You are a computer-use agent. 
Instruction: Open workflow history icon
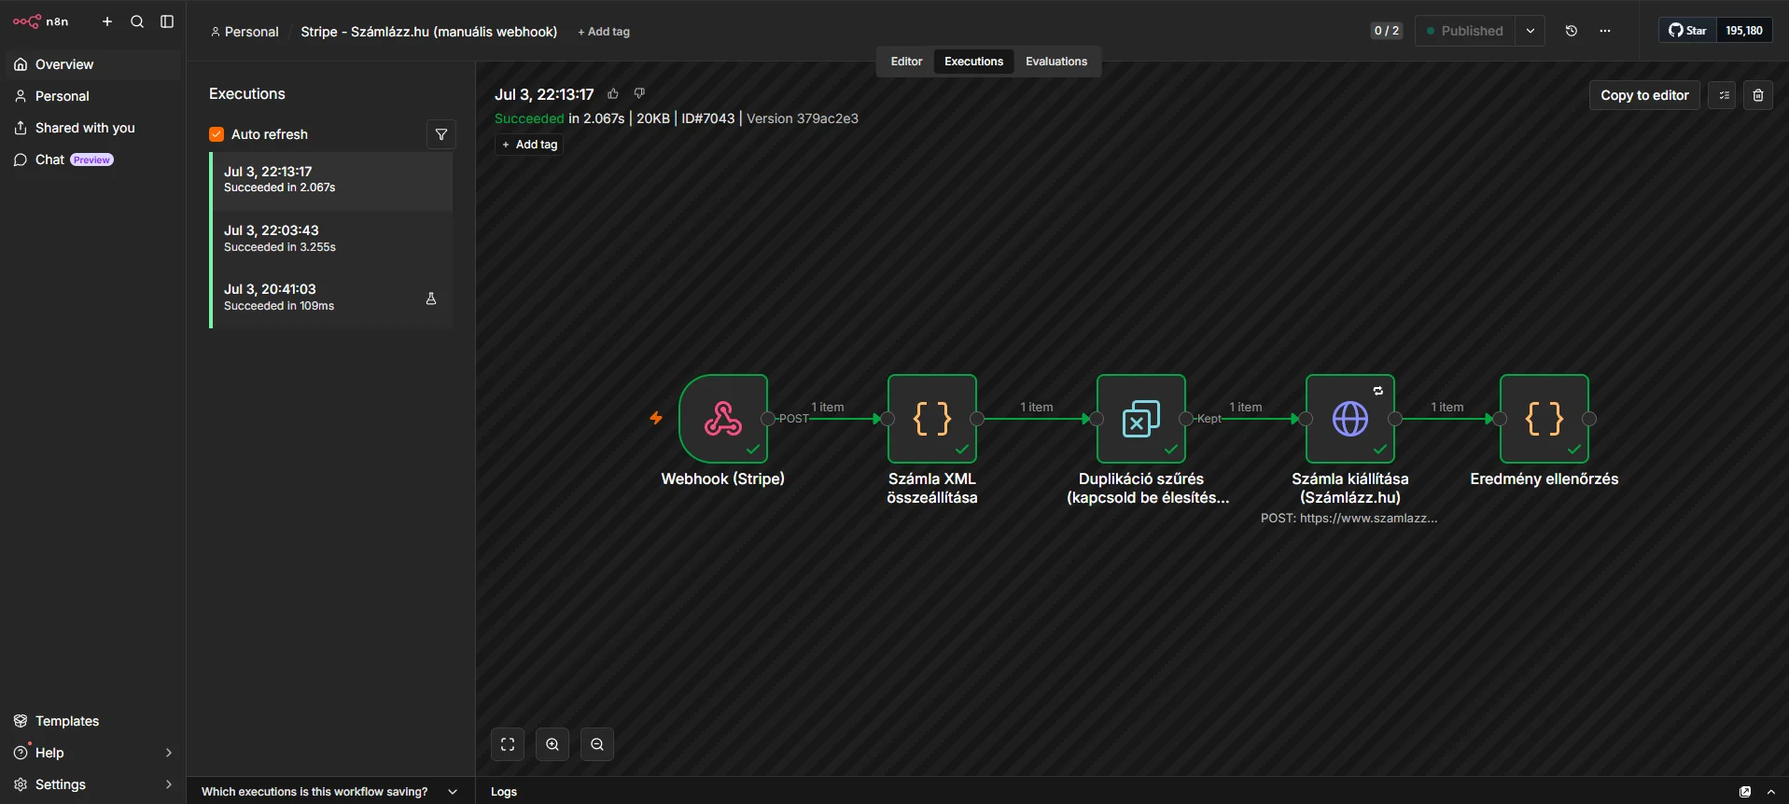tap(1572, 31)
